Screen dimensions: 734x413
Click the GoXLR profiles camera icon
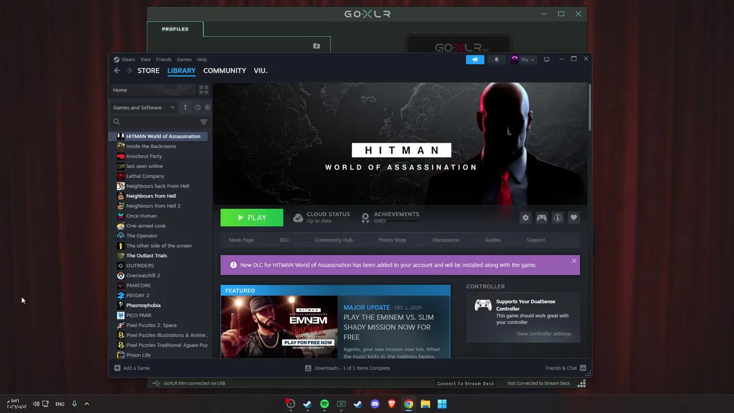coord(317,46)
